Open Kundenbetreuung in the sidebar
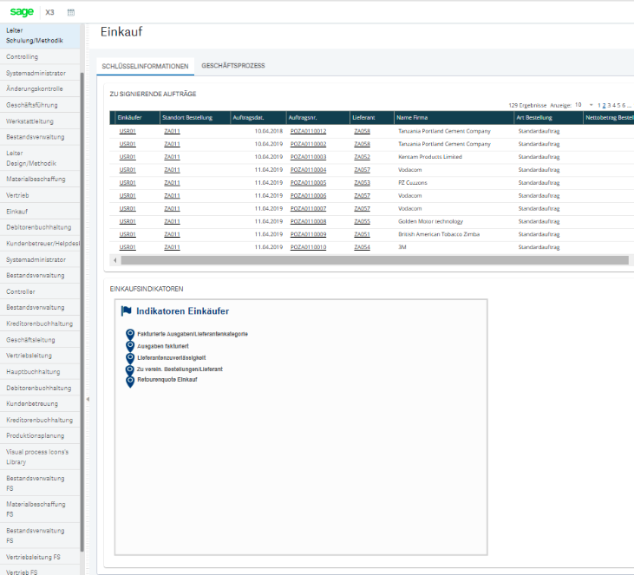The width and height of the screenshot is (634, 575). 40,403
